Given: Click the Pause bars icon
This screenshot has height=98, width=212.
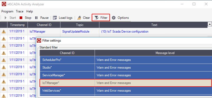Looking at the screenshot, I should pyautogui.click(x=36, y=18).
